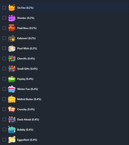Check the On Fire checkbox
This screenshot has width=129, height=145.
pyautogui.click(x=4, y=8)
